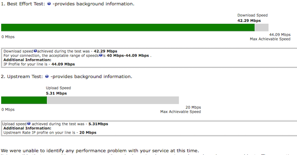The width and height of the screenshot is (297, 155).
Task: Click 'We were unable to identify any performance problem' message
Action: (x=100, y=151)
